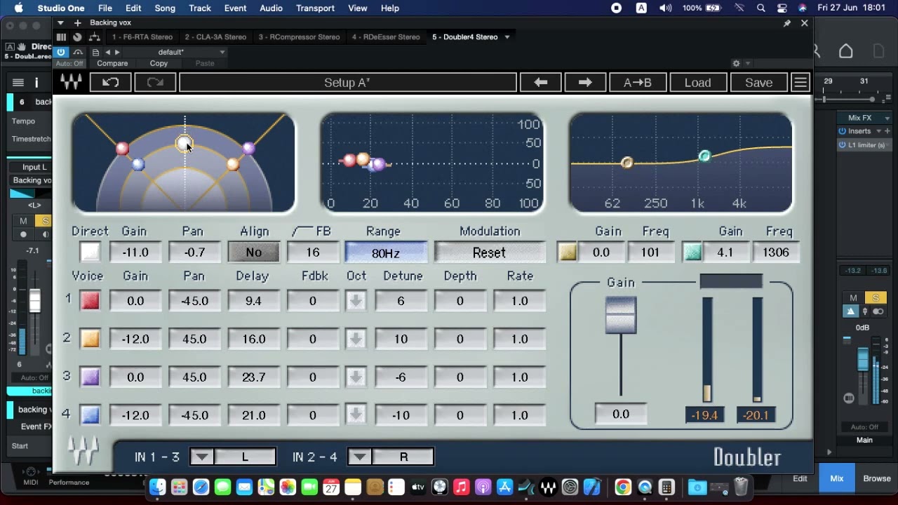Open the Transport menu
Image resolution: width=898 pixels, height=505 pixels.
(x=315, y=8)
